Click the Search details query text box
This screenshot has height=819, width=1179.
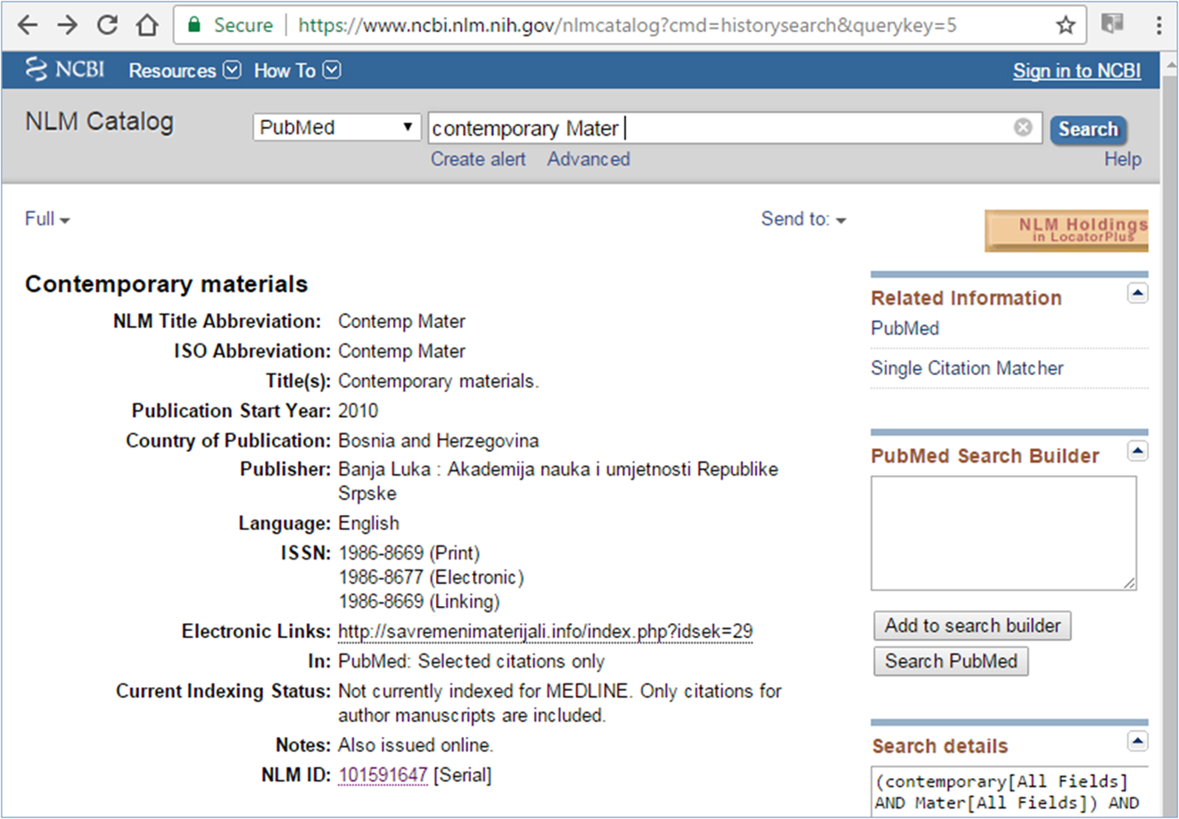[x=1009, y=790]
